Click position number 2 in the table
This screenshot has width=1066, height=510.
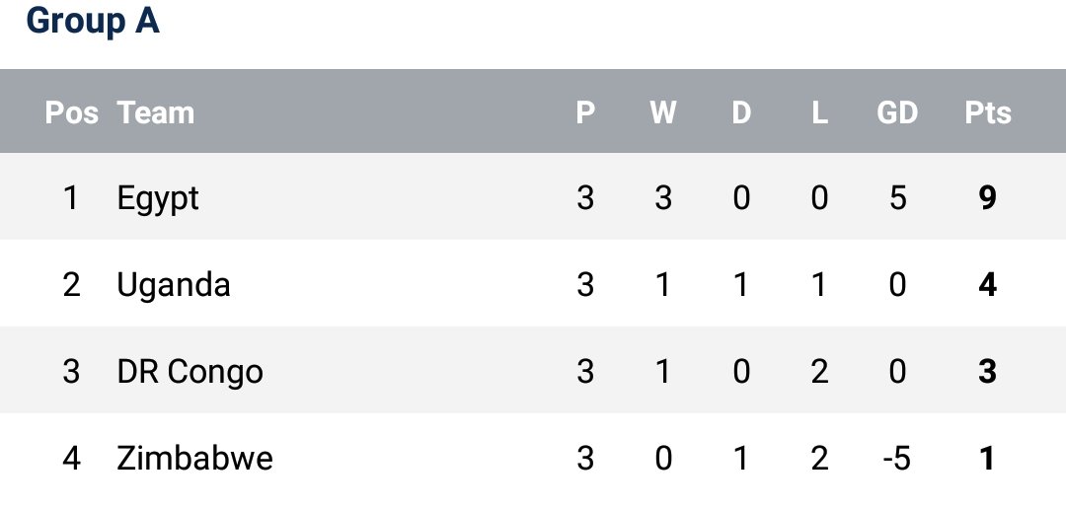click(71, 285)
